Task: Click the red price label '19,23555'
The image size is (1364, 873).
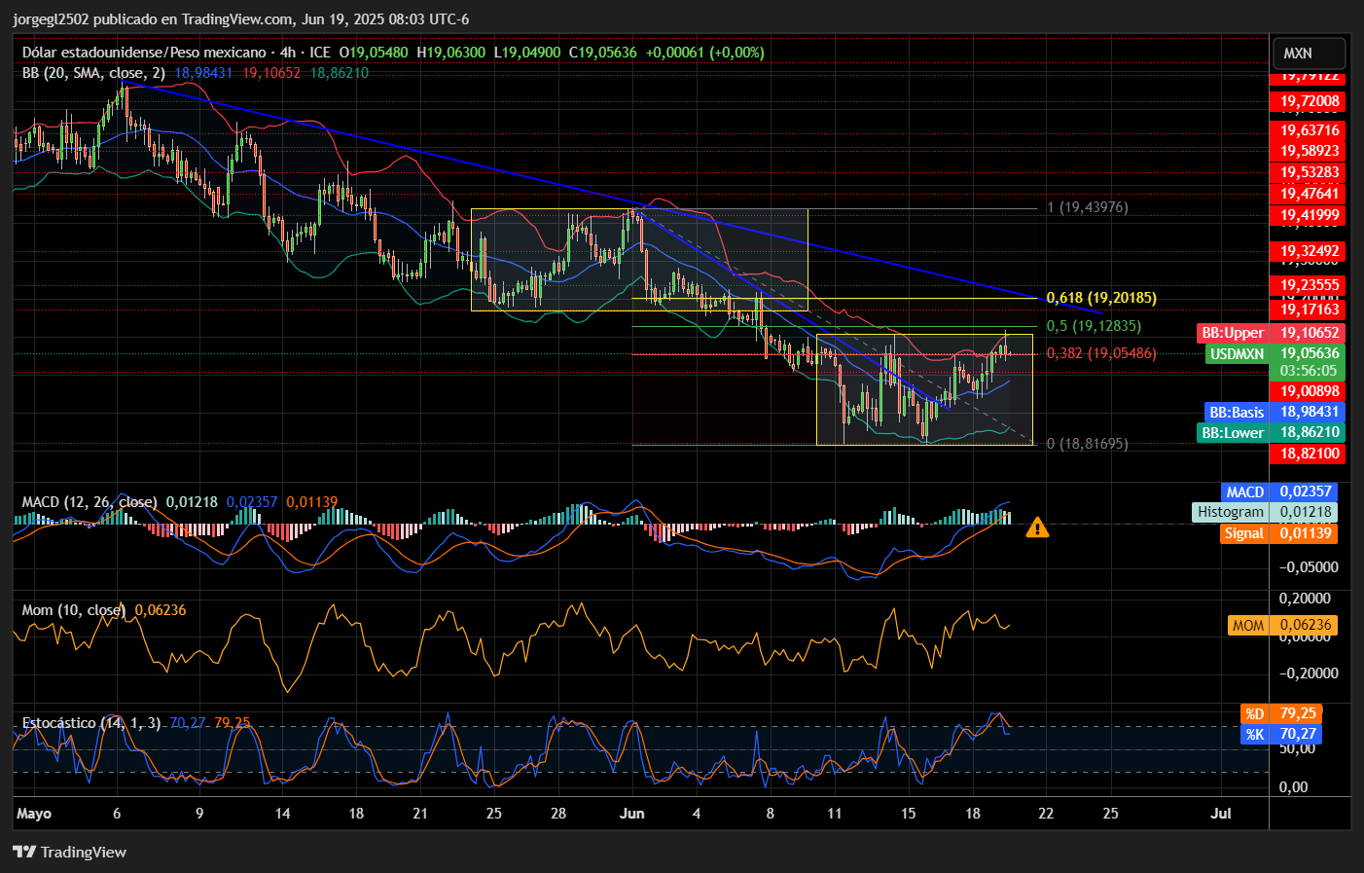Action: [x=1309, y=285]
